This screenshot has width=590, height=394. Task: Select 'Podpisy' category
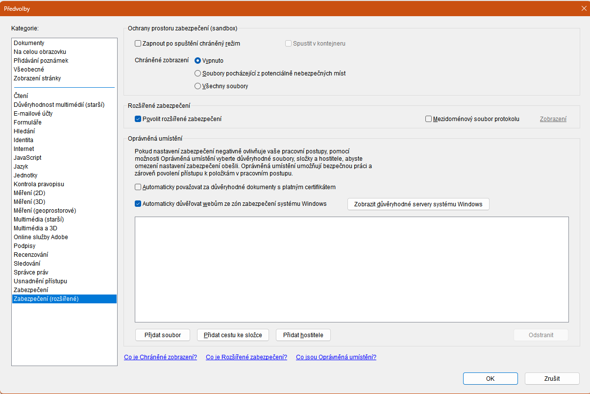click(x=64, y=246)
